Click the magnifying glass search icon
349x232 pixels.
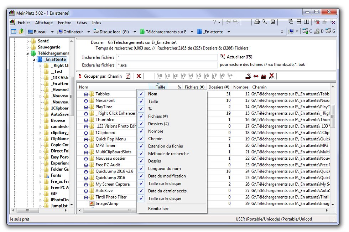(x=264, y=22)
